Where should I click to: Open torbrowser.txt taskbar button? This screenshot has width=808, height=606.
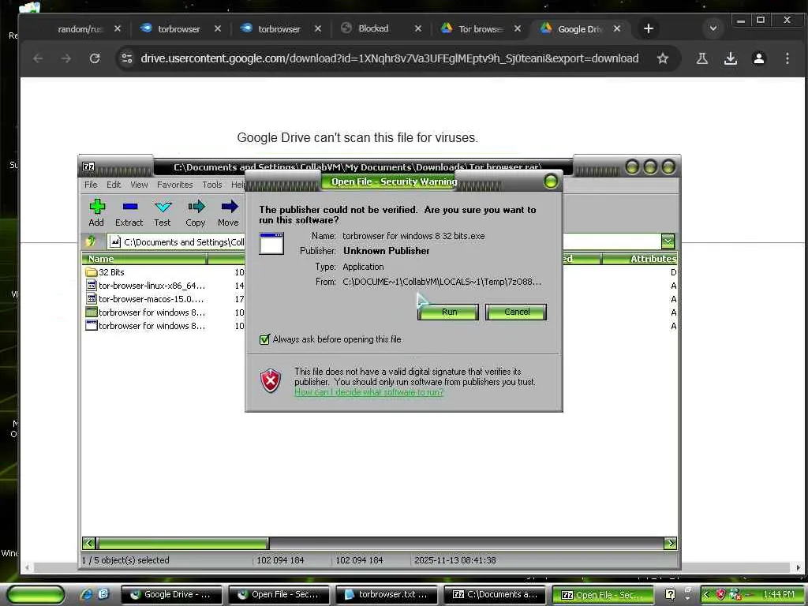(387, 595)
